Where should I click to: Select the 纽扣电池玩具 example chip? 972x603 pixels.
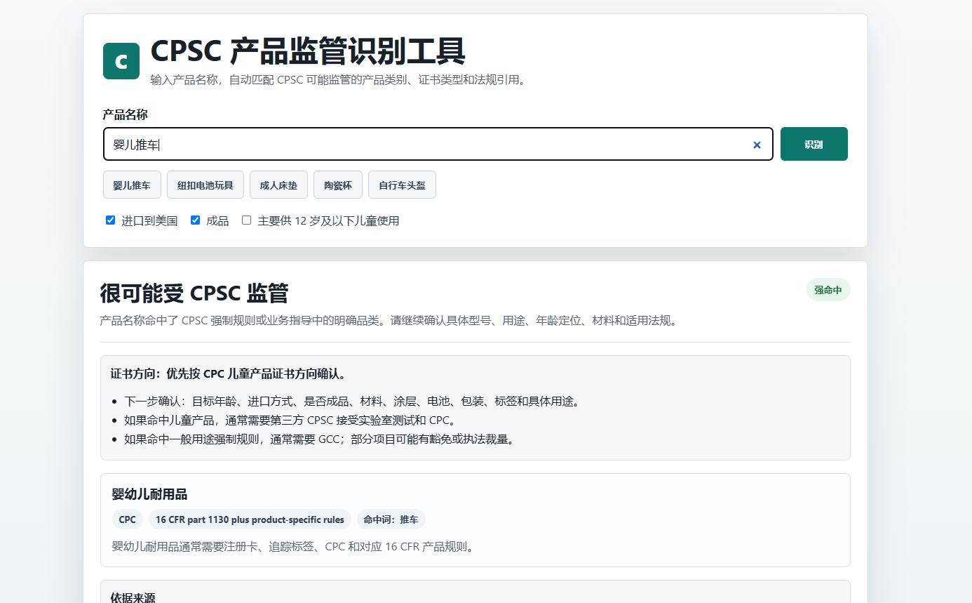[205, 185]
